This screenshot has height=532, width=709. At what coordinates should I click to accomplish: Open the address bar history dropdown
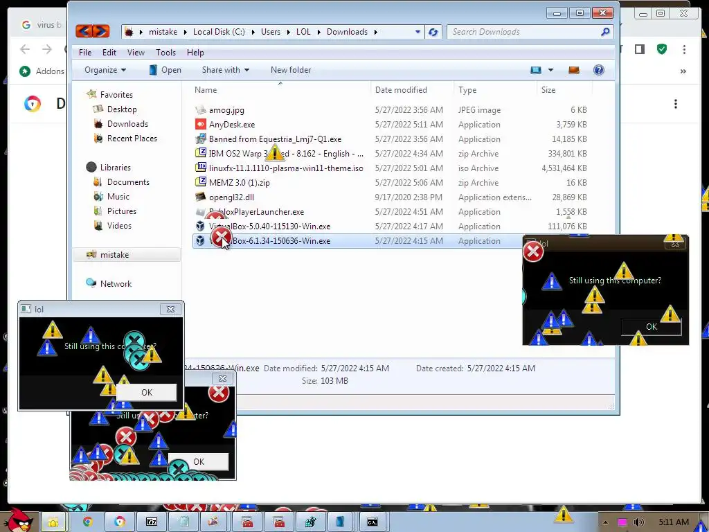pyautogui.click(x=418, y=32)
